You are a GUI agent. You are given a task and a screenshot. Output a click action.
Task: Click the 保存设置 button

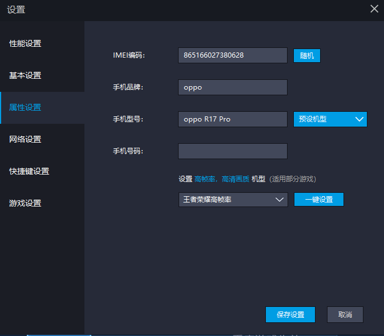coord(290,315)
